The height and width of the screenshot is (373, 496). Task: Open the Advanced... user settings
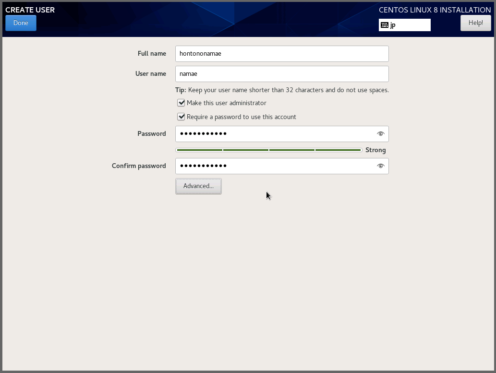pos(198,186)
